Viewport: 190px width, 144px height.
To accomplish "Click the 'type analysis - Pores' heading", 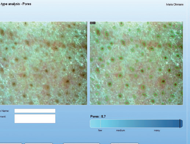I will pos(15,4).
